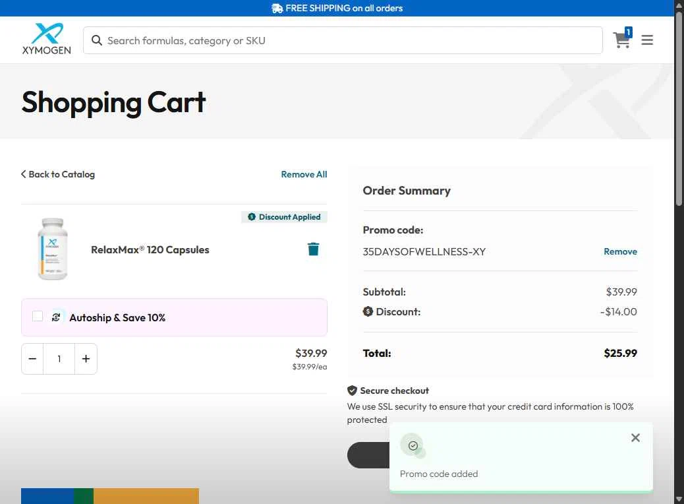
Task: Click the Order Summary heading
Action: coord(406,191)
